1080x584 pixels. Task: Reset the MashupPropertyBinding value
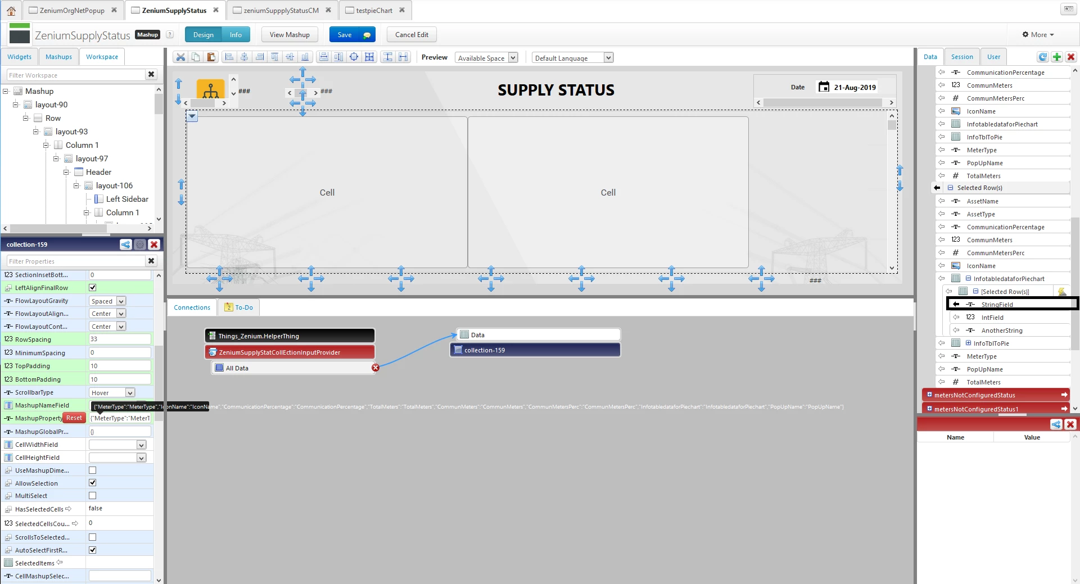pyautogui.click(x=74, y=418)
